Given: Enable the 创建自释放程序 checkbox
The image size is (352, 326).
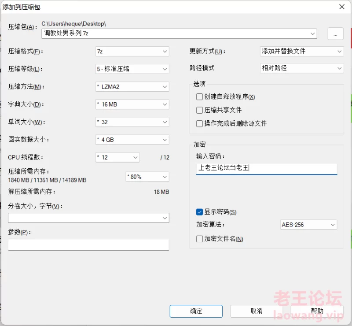Looking at the screenshot, I should click(200, 96).
